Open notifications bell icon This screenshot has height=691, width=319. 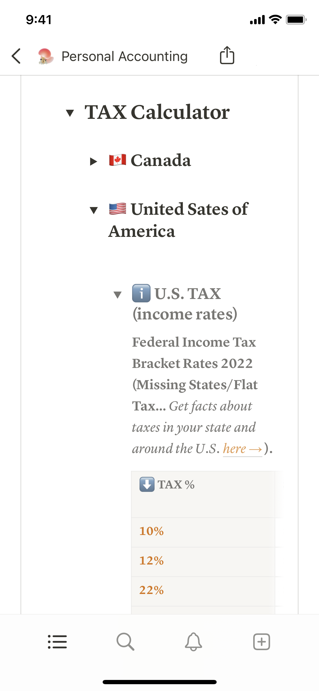(x=193, y=641)
